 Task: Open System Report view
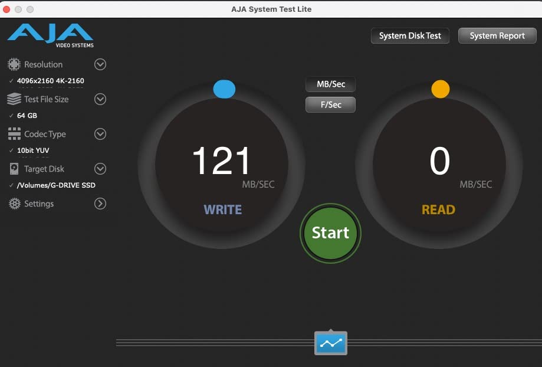click(x=497, y=35)
